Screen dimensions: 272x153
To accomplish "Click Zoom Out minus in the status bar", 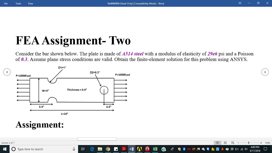I will click(238, 142).
